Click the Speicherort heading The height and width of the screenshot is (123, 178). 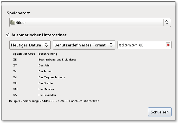(x=18, y=13)
